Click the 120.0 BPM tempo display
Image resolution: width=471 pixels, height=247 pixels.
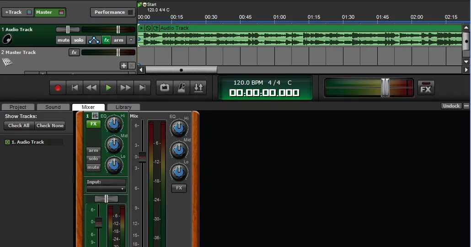pyautogui.click(x=248, y=83)
